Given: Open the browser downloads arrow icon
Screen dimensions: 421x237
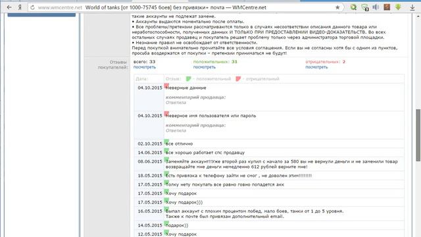Looking at the screenshot, I should tap(412, 8).
